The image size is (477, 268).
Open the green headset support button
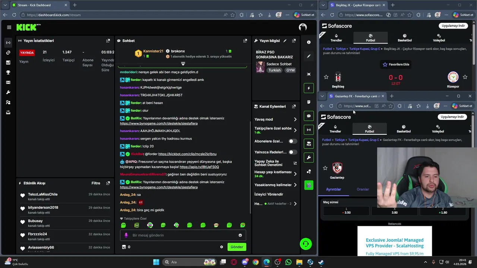306,244
